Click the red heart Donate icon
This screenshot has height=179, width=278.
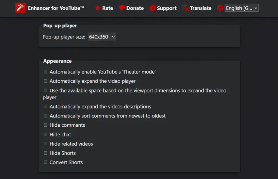pos(122,8)
